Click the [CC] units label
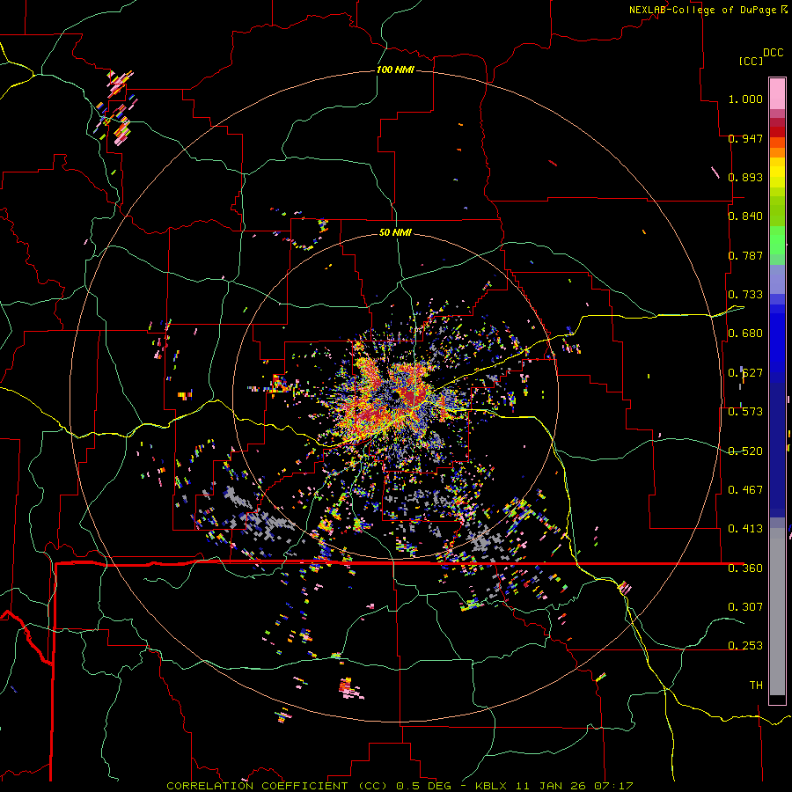 pos(751,61)
